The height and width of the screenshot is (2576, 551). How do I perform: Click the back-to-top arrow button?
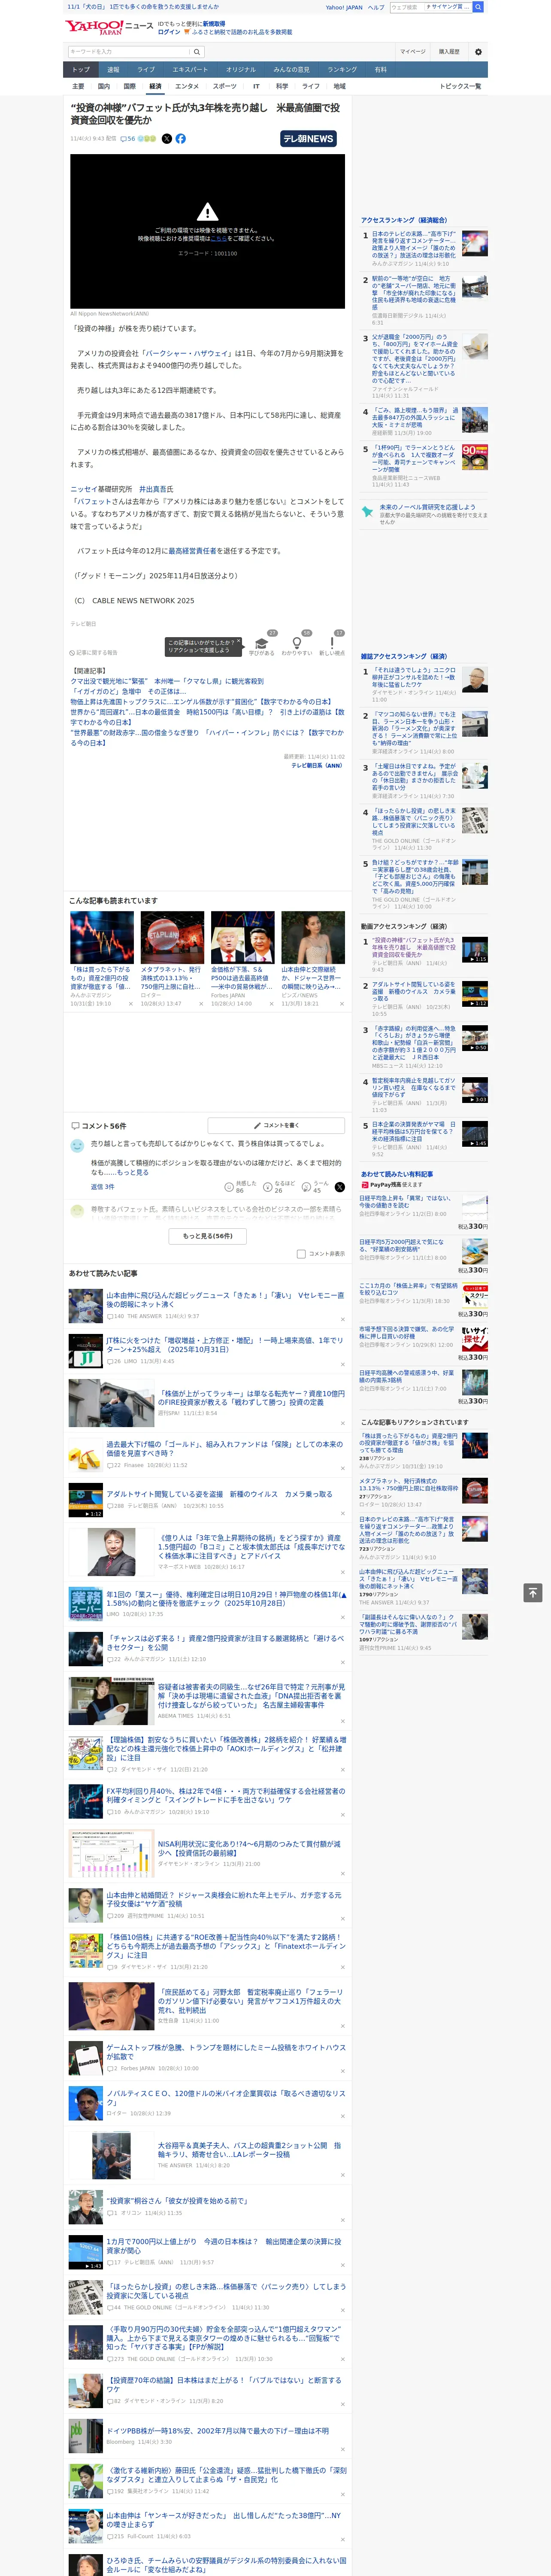(533, 1592)
